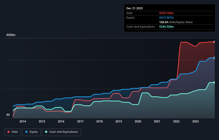Viewport: 219px width, 140px height.
Task: Click the teal Cash And Equivalents legend dot
Action: point(46,132)
